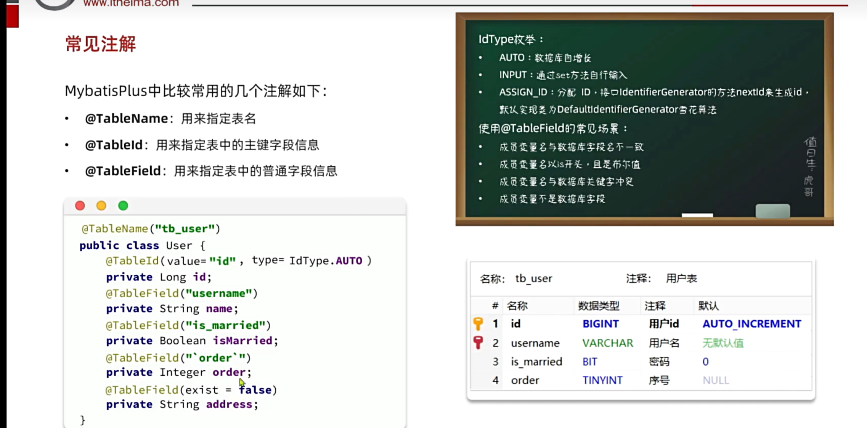Click the 常见注解 slide heading
Viewport: 867px width, 428px height.
101,44
